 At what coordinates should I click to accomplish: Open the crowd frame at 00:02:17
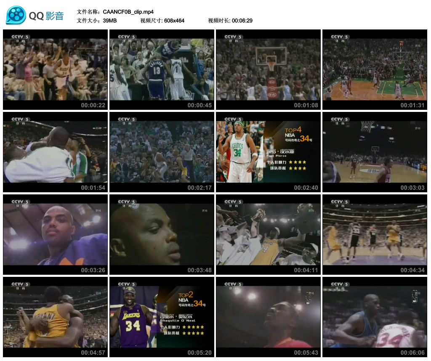[162, 152]
